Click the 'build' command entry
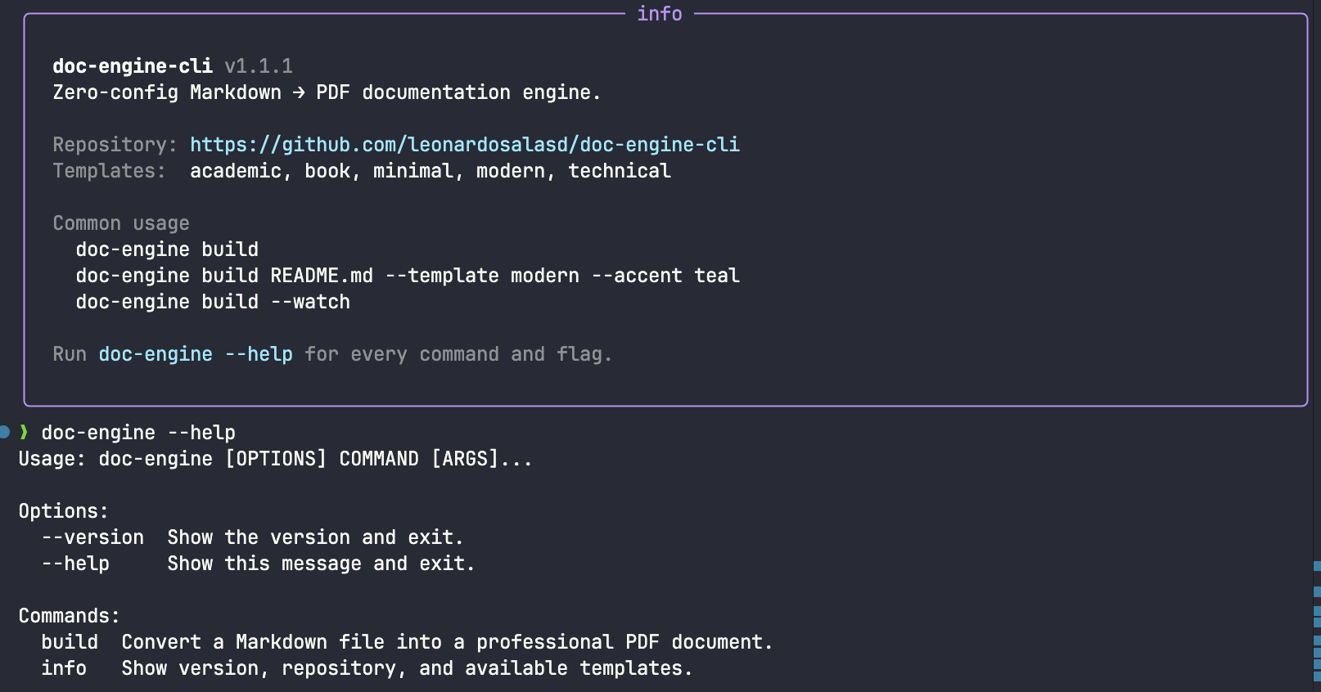This screenshot has height=692, width=1321. point(70,642)
